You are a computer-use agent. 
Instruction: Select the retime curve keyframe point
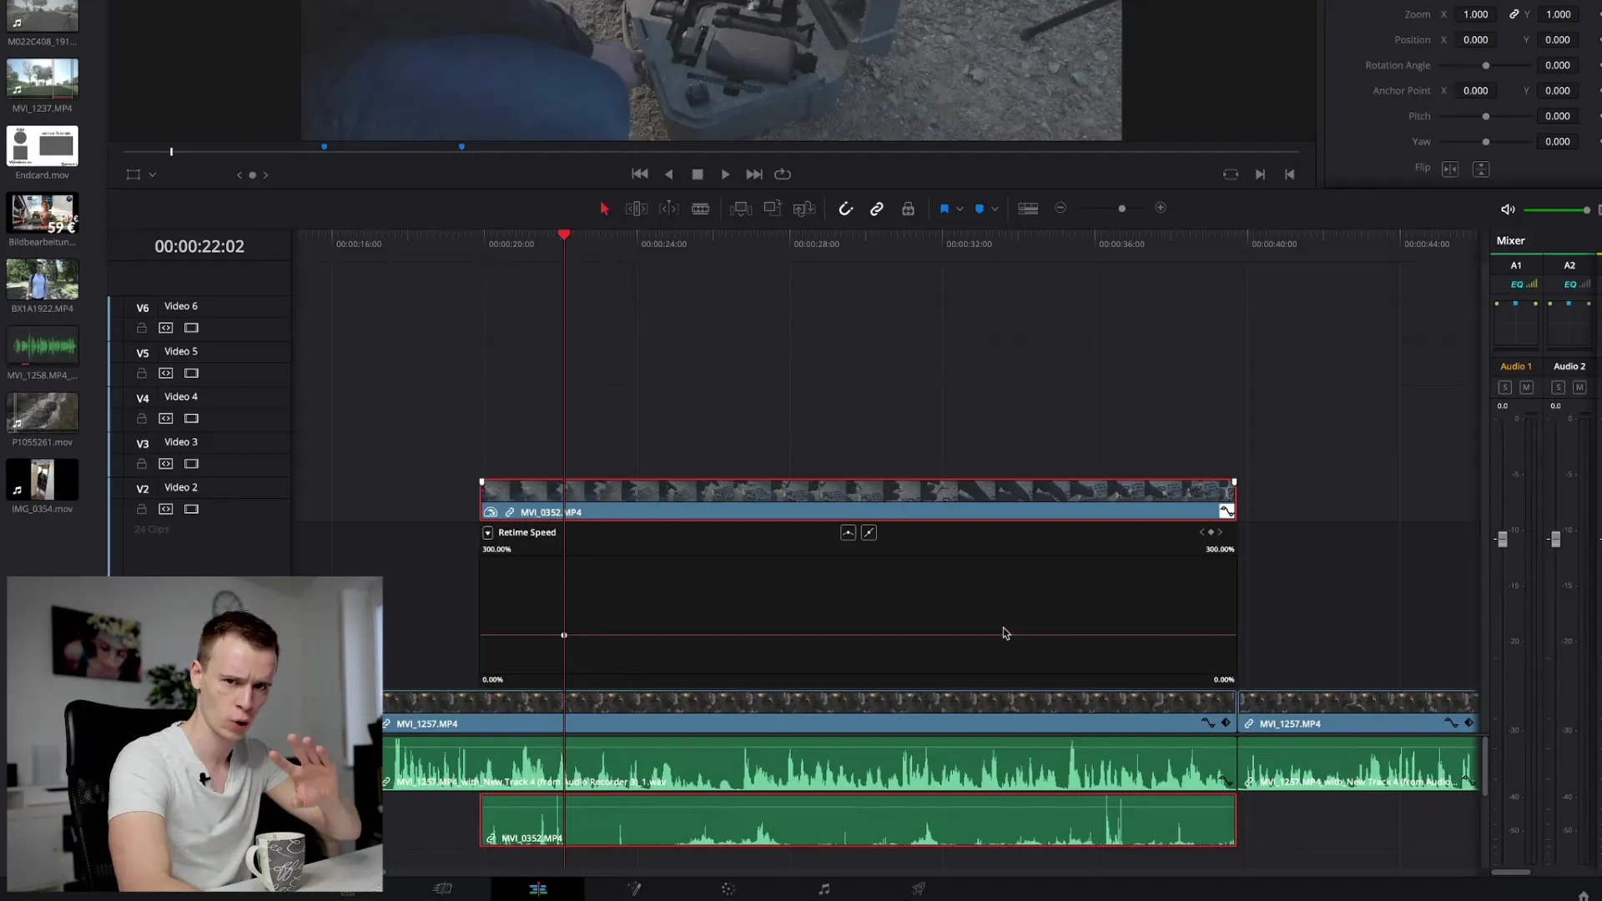point(564,636)
